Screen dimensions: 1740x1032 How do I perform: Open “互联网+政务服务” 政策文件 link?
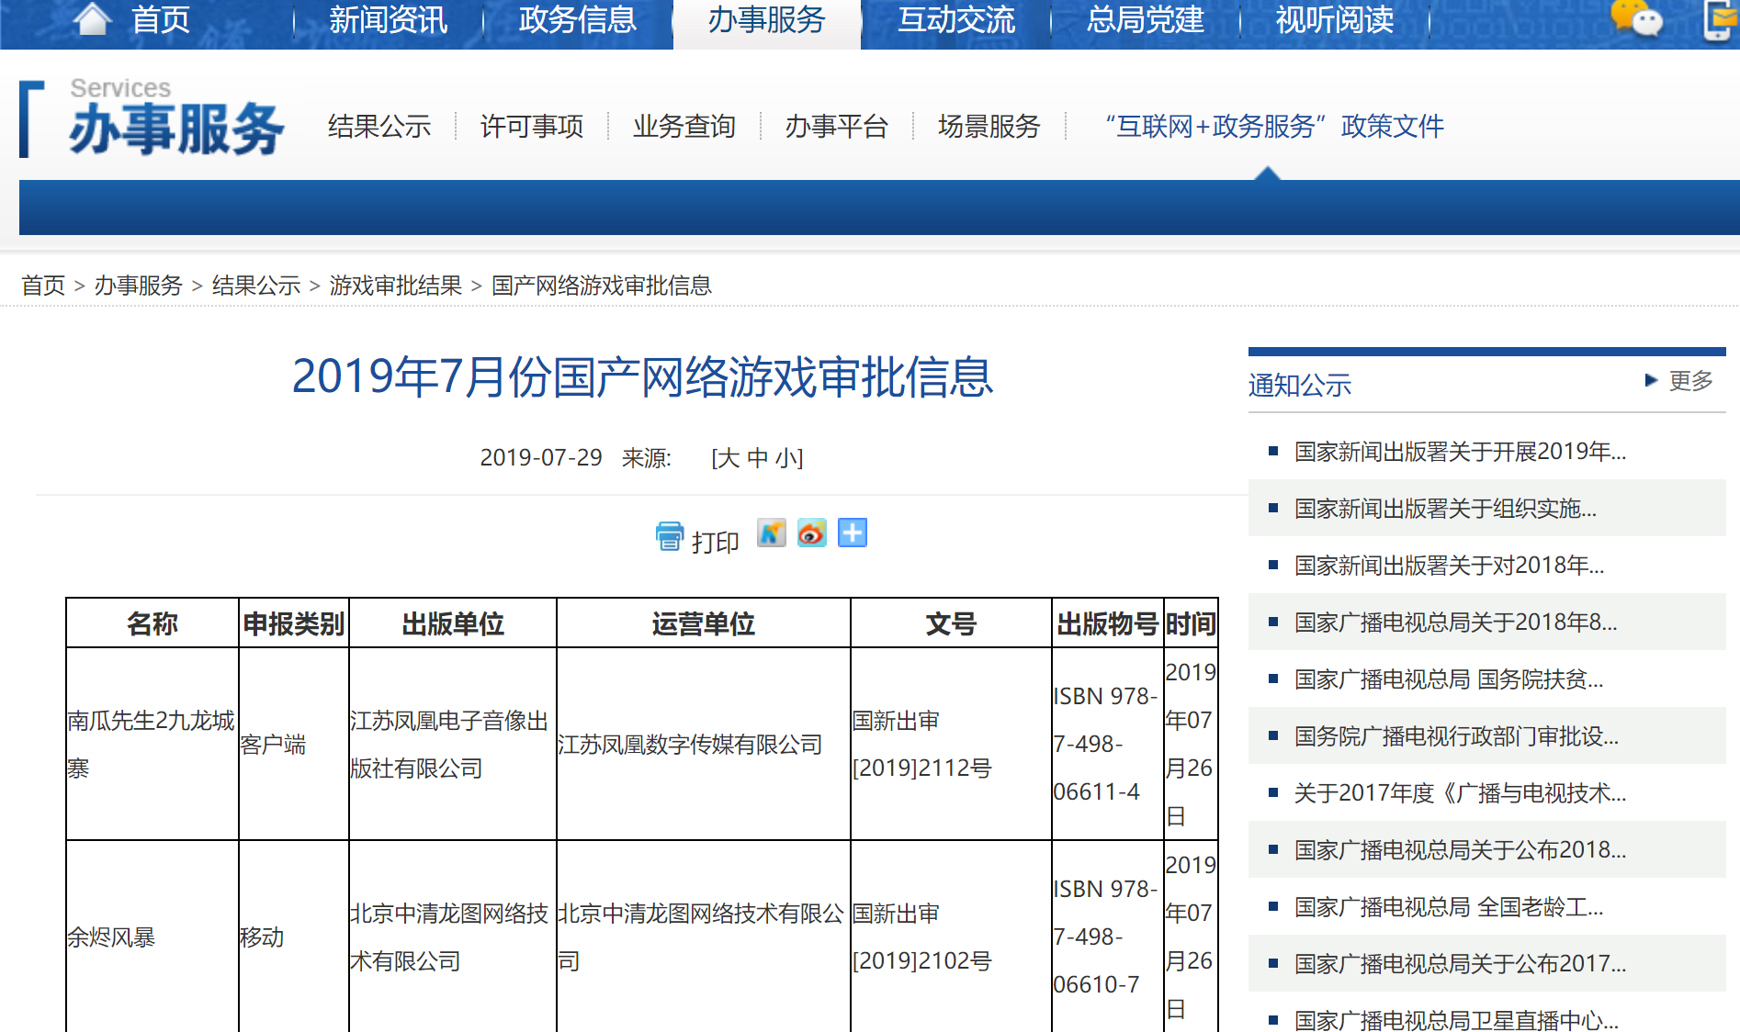click(1274, 126)
